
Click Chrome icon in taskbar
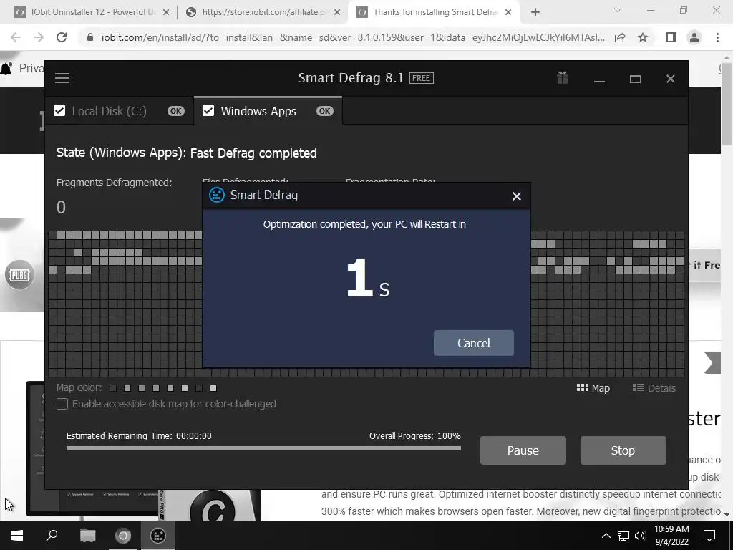123,536
